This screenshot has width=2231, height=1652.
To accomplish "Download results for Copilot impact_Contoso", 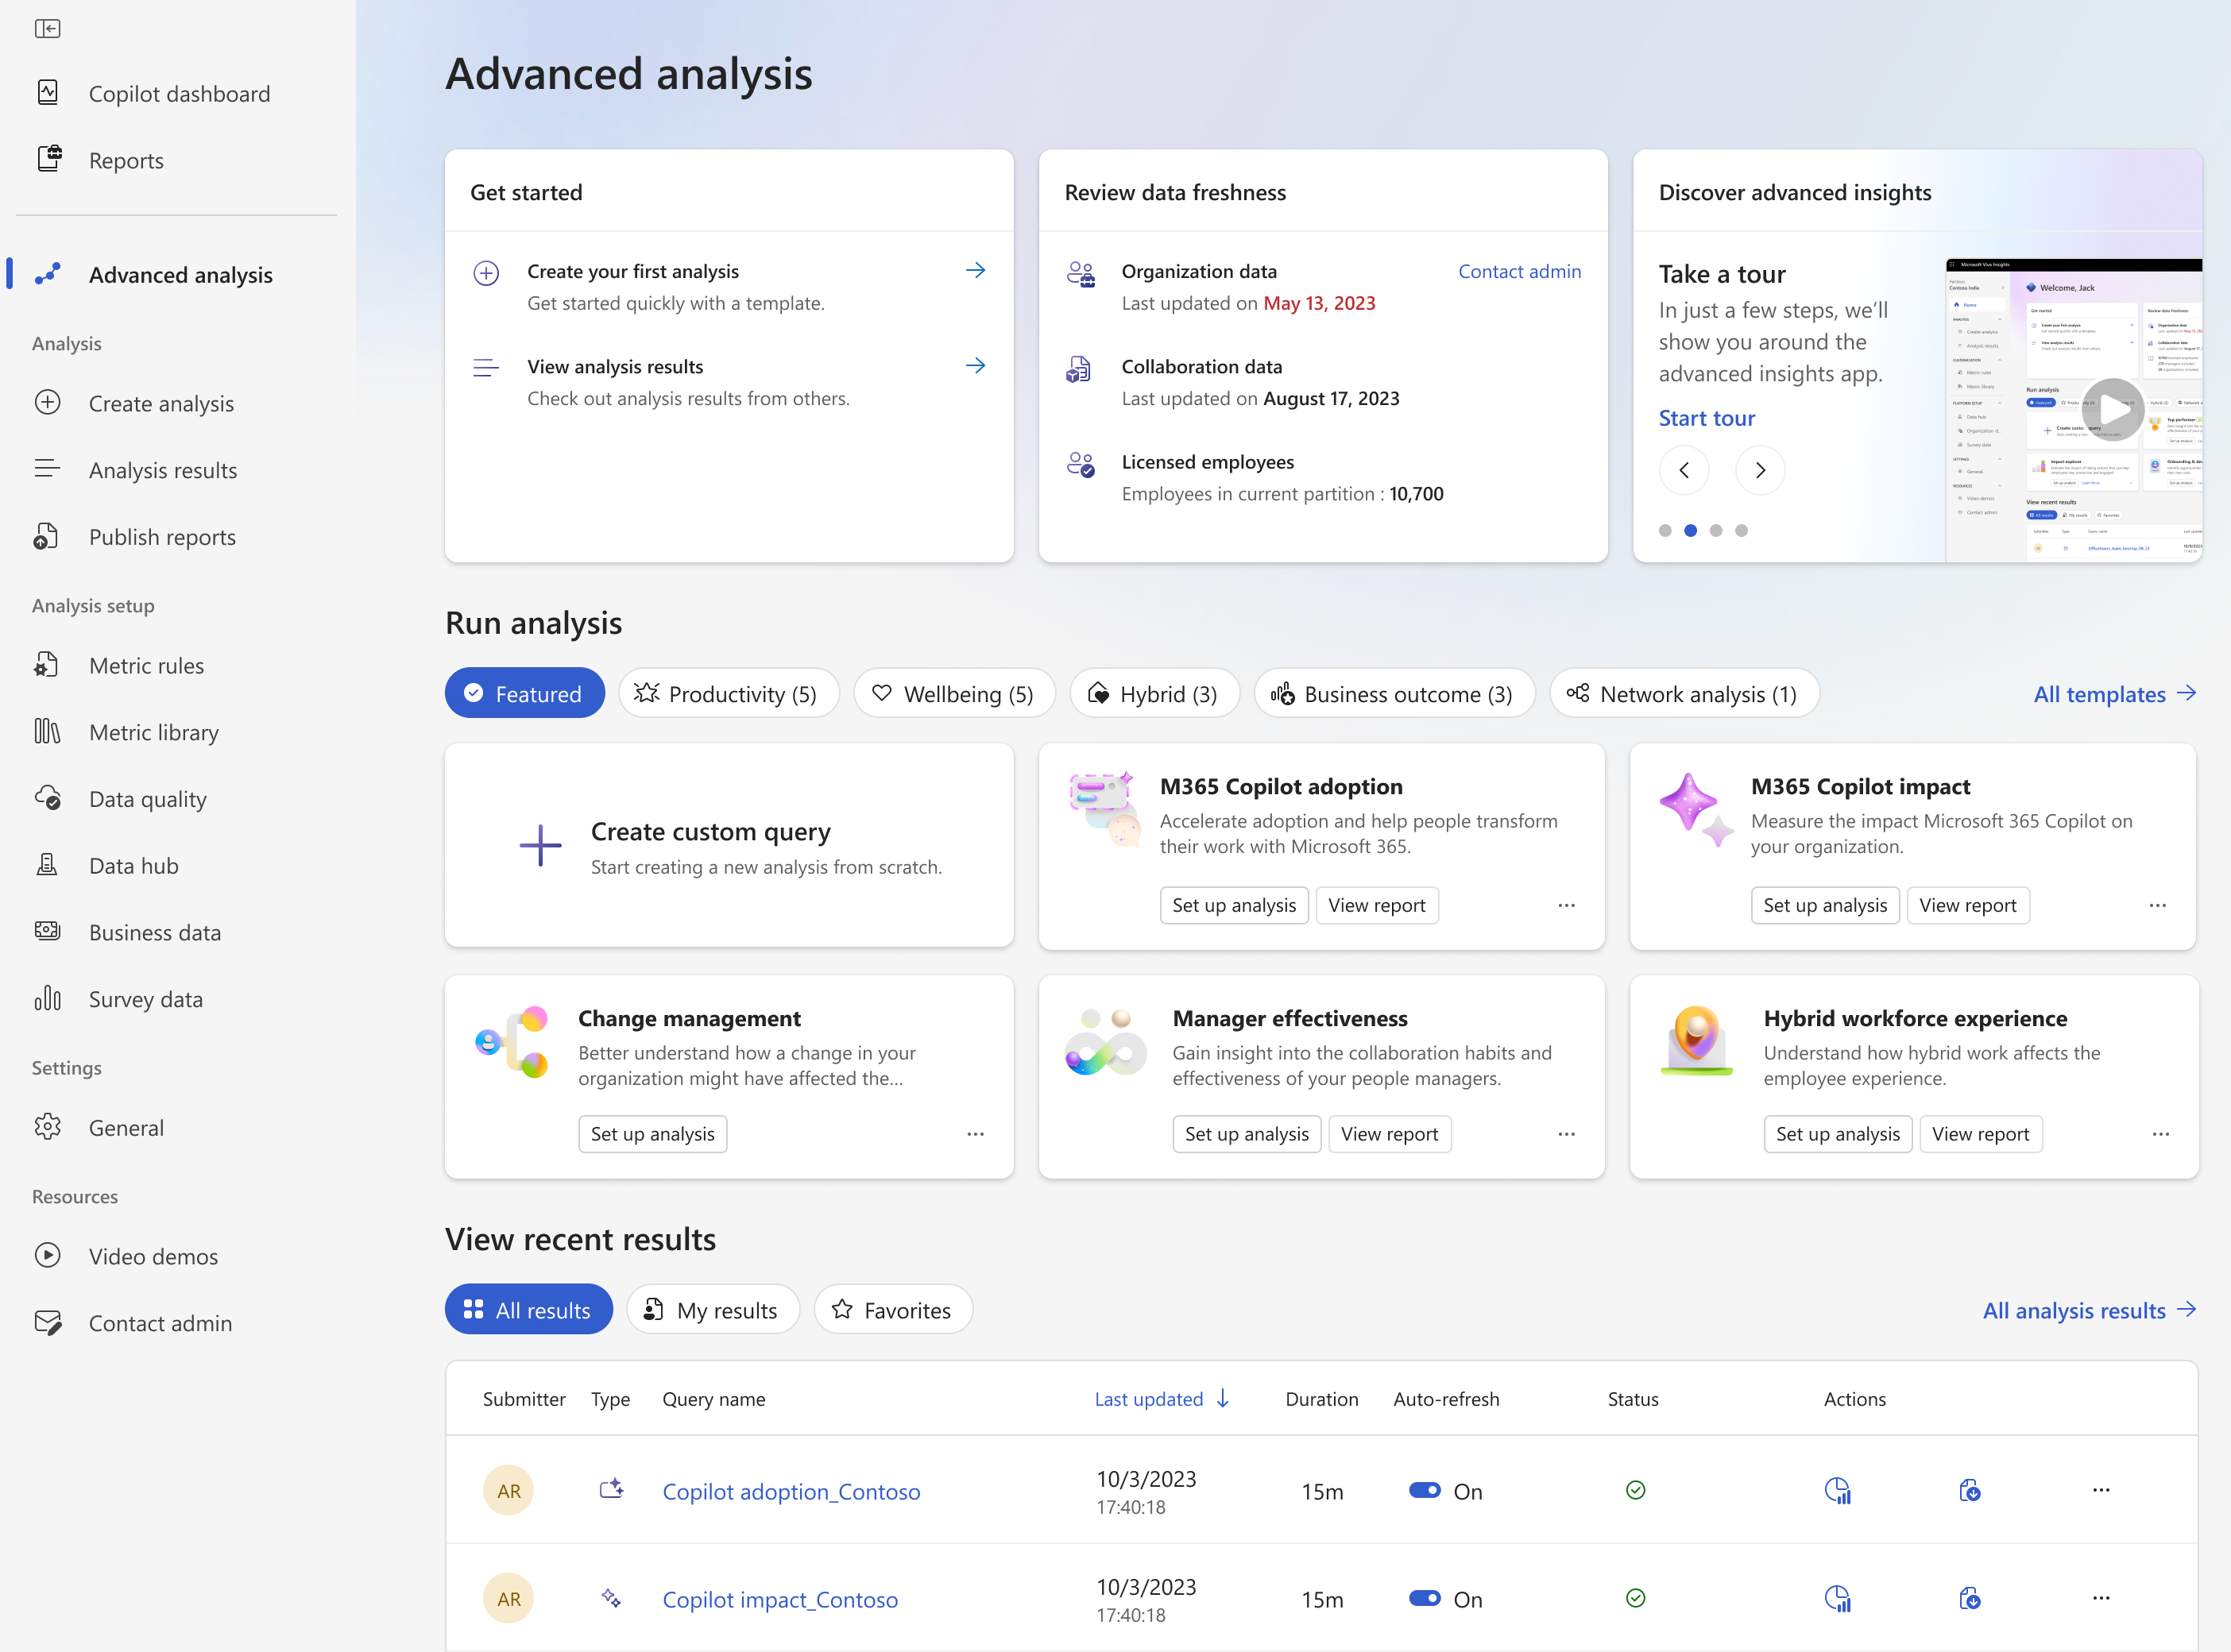I will (x=1970, y=1598).
